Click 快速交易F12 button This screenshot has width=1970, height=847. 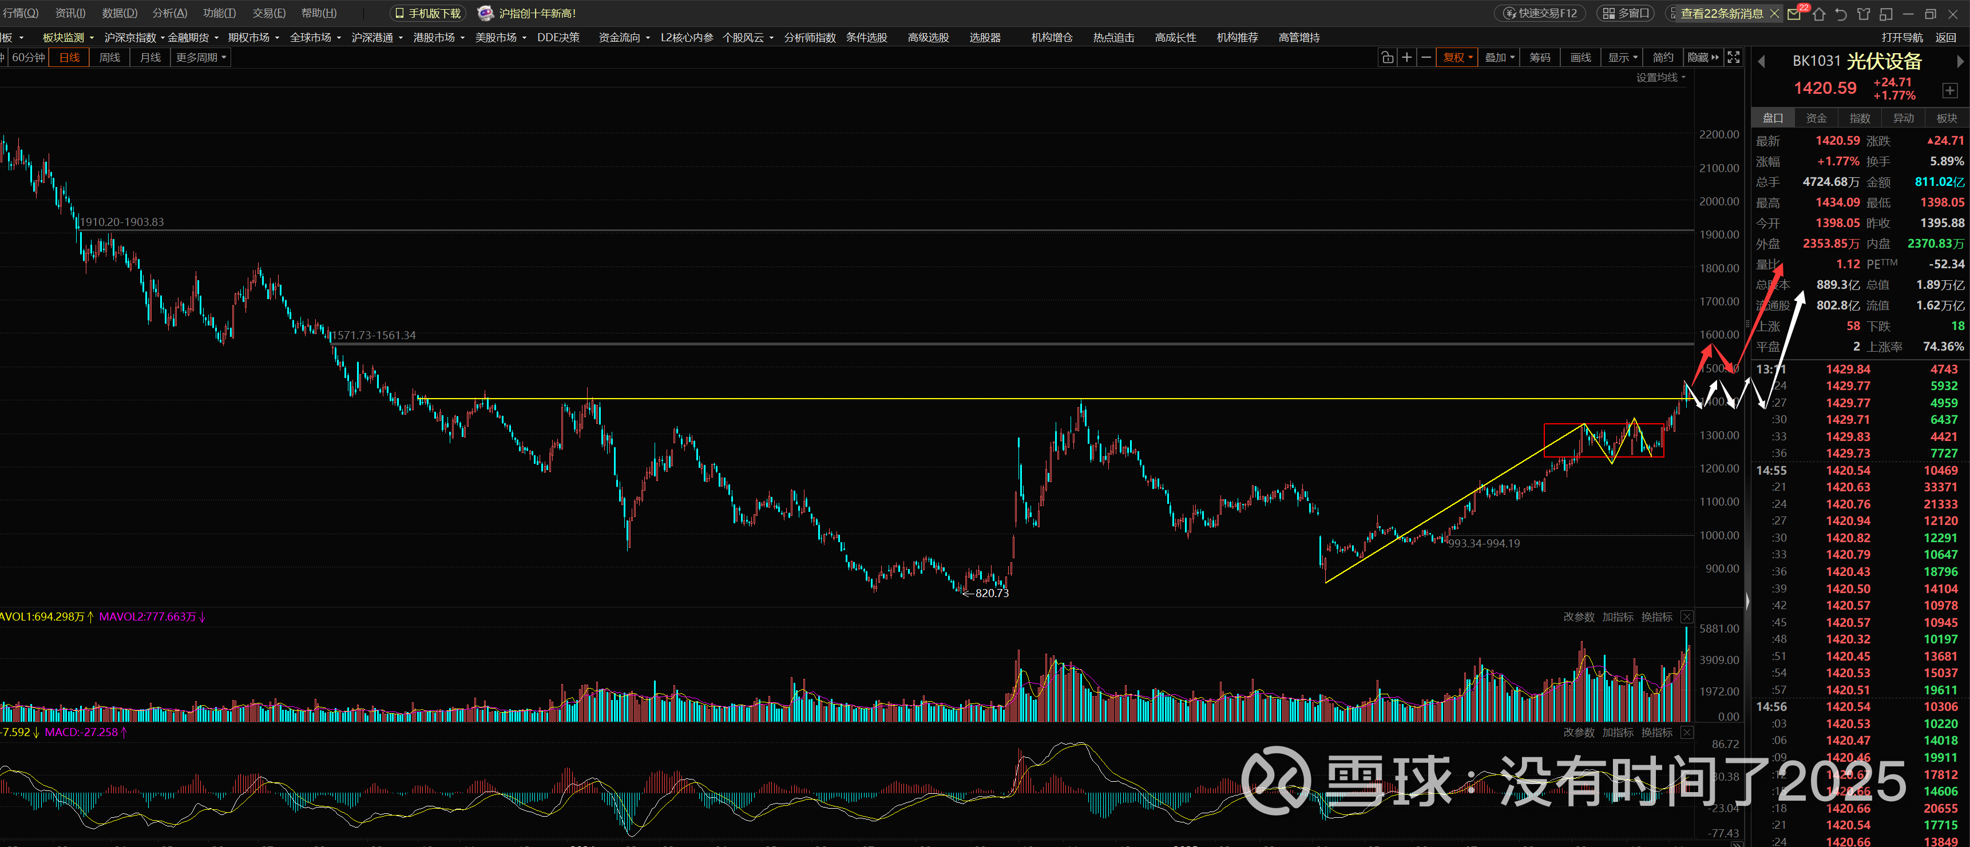point(1540,14)
